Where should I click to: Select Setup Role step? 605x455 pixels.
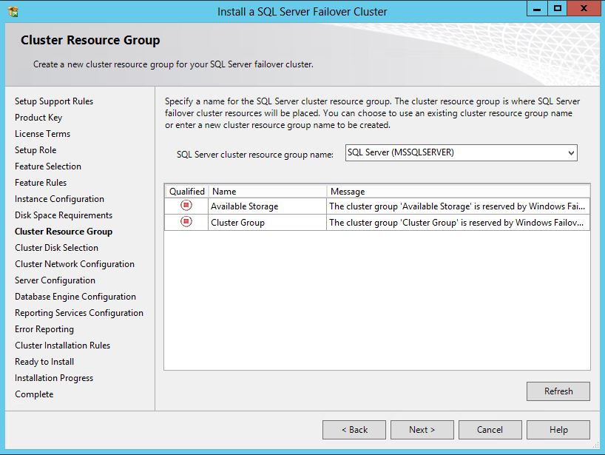click(x=36, y=149)
